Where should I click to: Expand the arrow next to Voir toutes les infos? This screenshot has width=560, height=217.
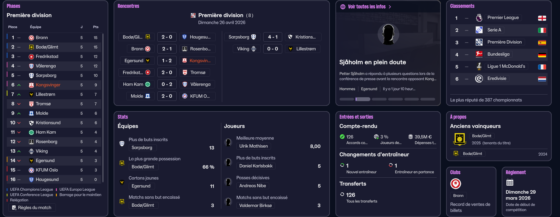pos(390,7)
